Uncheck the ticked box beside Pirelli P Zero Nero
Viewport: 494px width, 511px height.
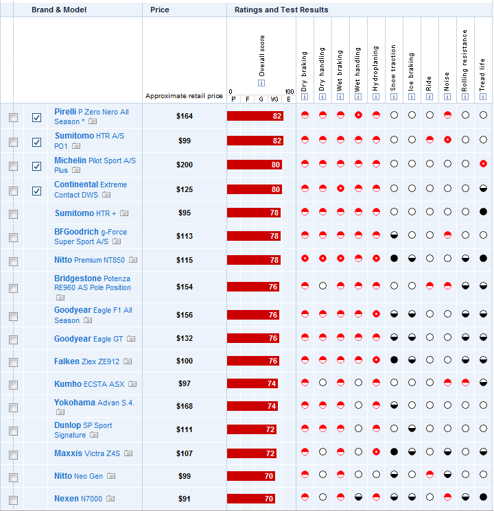pyautogui.click(x=37, y=118)
